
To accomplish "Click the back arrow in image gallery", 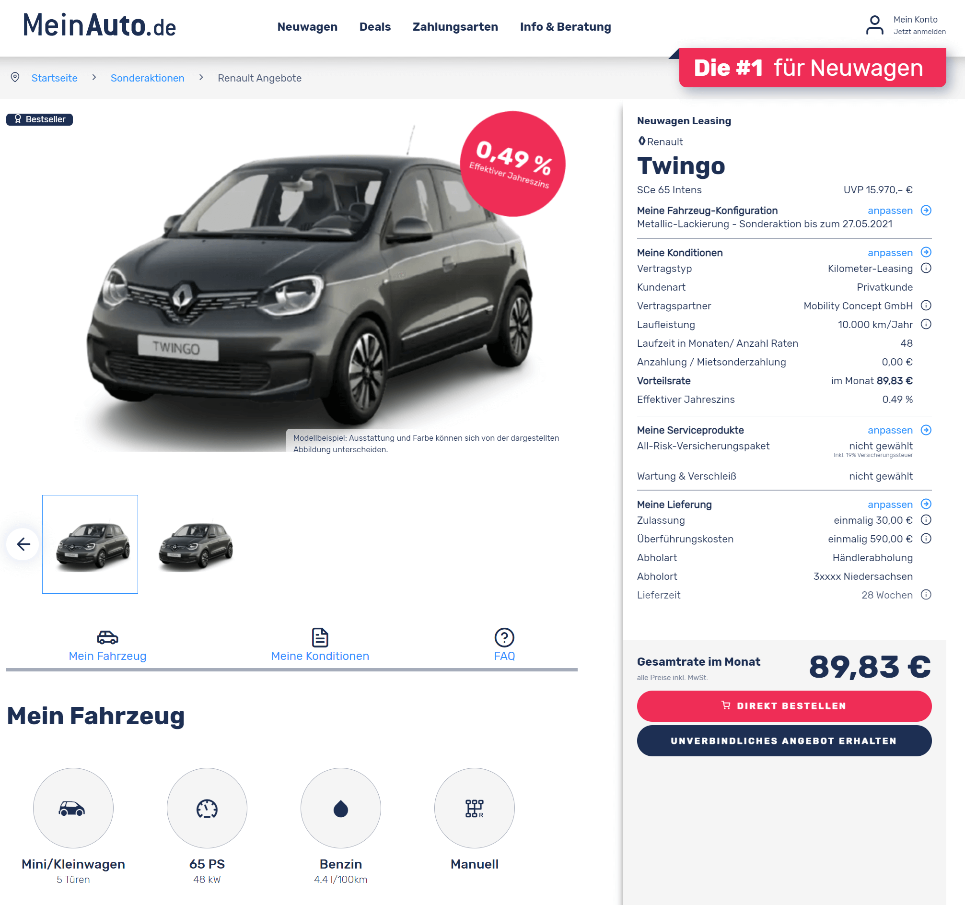I will 23,544.
